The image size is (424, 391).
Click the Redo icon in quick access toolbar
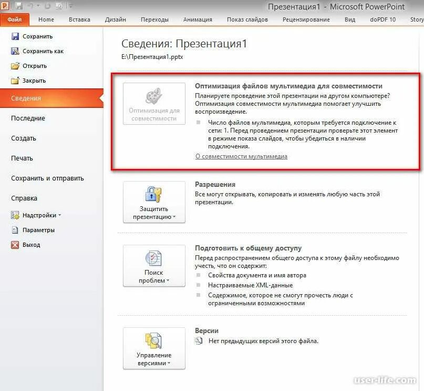48,6
